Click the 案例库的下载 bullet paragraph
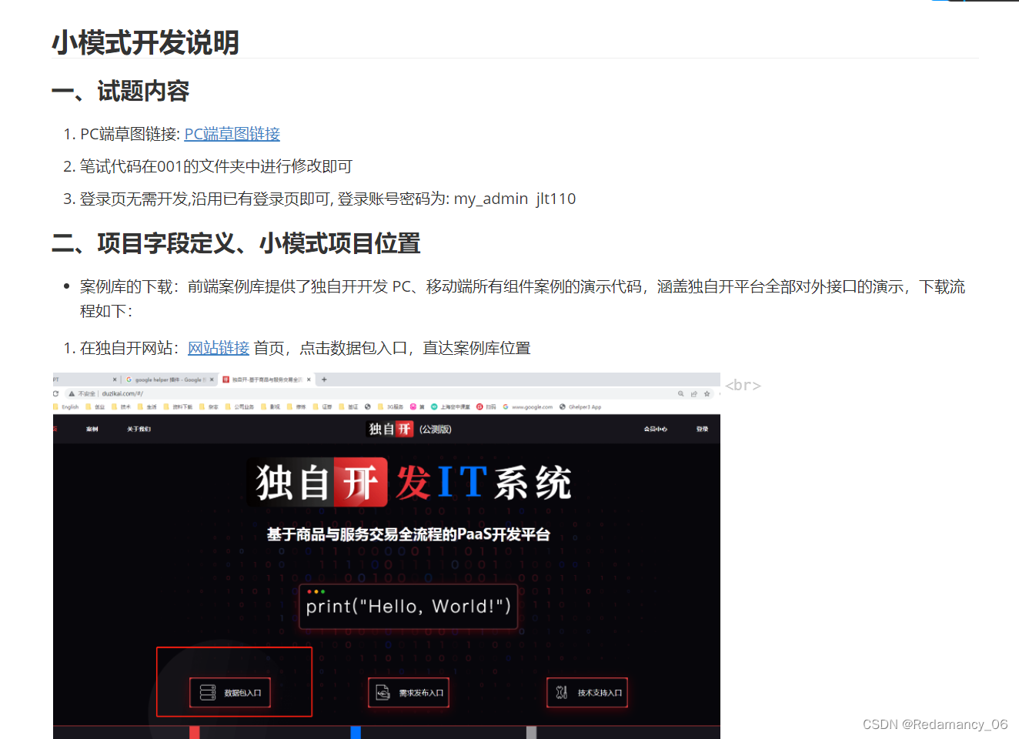Image resolution: width=1019 pixels, height=739 pixels. (523, 299)
